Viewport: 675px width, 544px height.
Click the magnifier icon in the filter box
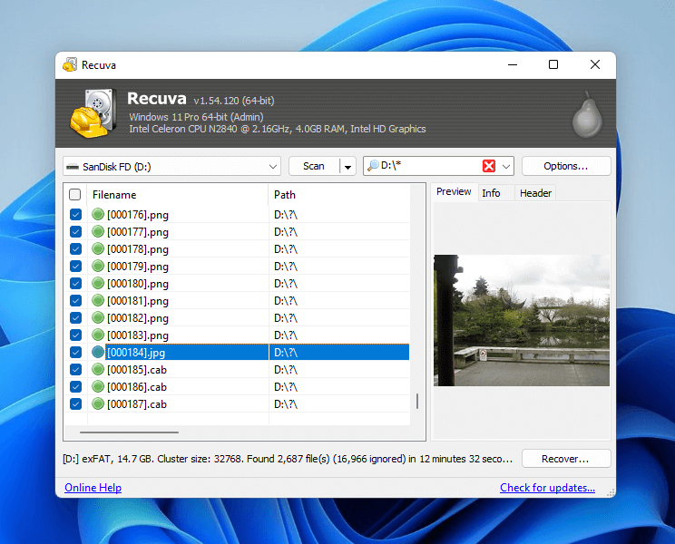(x=373, y=166)
